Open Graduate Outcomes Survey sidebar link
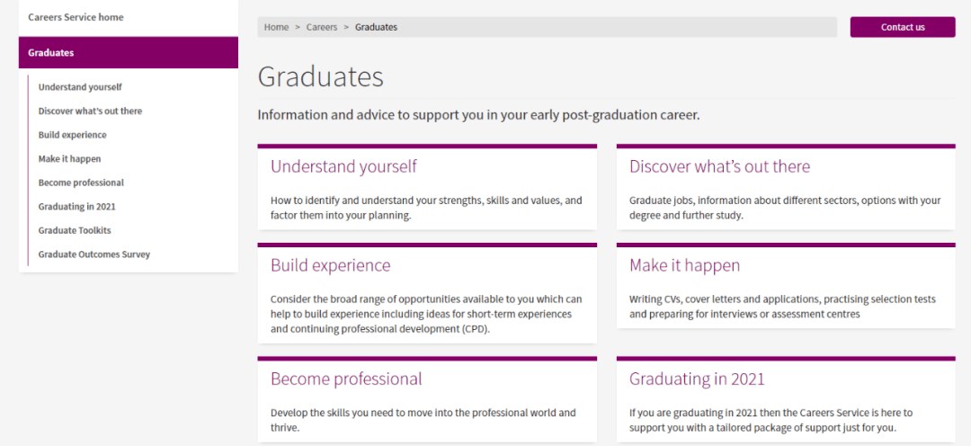Image resolution: width=971 pixels, height=446 pixels. [94, 254]
